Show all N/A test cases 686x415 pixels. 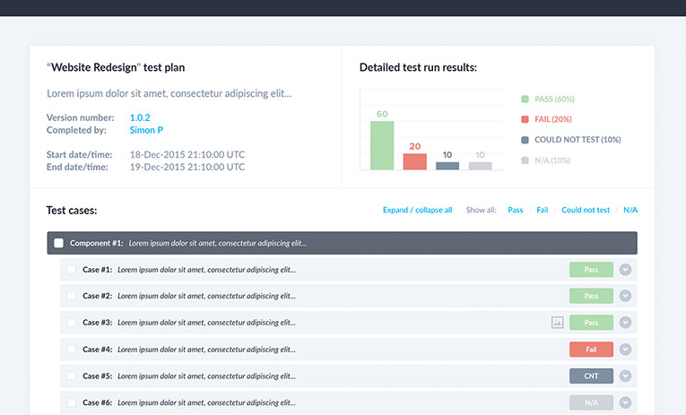tap(630, 210)
